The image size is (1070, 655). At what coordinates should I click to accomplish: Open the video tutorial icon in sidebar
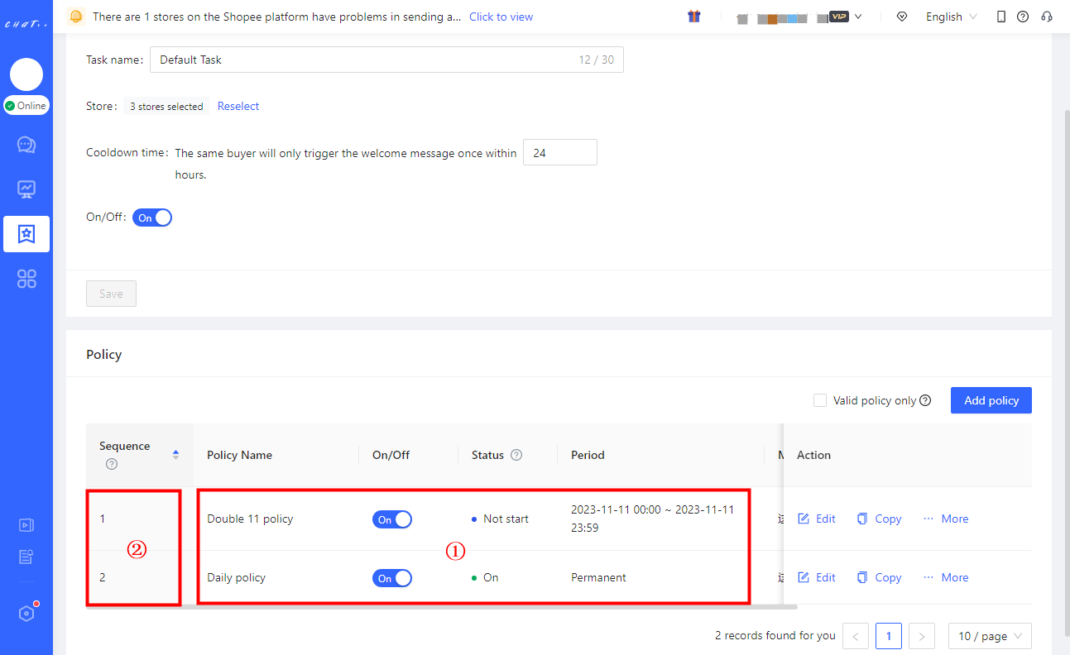coord(26,524)
